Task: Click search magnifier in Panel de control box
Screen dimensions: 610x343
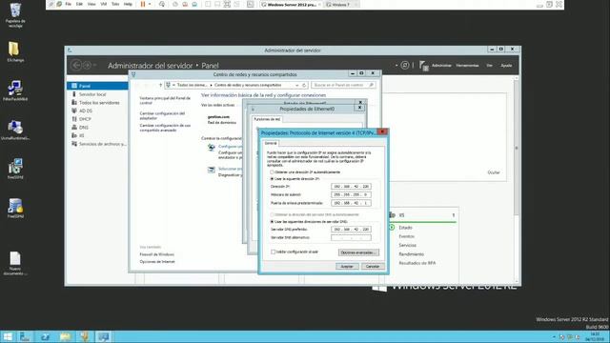Action: coord(371,85)
